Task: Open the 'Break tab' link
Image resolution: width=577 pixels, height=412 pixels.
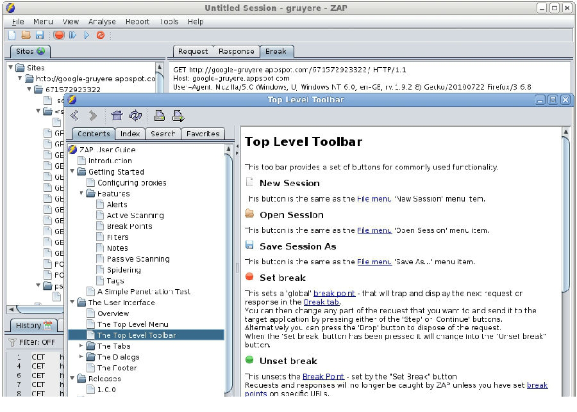Action: click(x=322, y=302)
